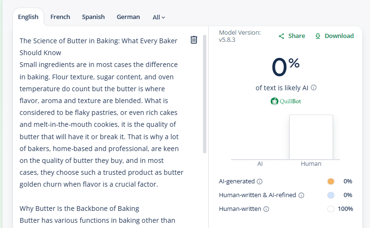Select the French language tab
Image resolution: width=370 pixels, height=228 pixels.
[60, 17]
